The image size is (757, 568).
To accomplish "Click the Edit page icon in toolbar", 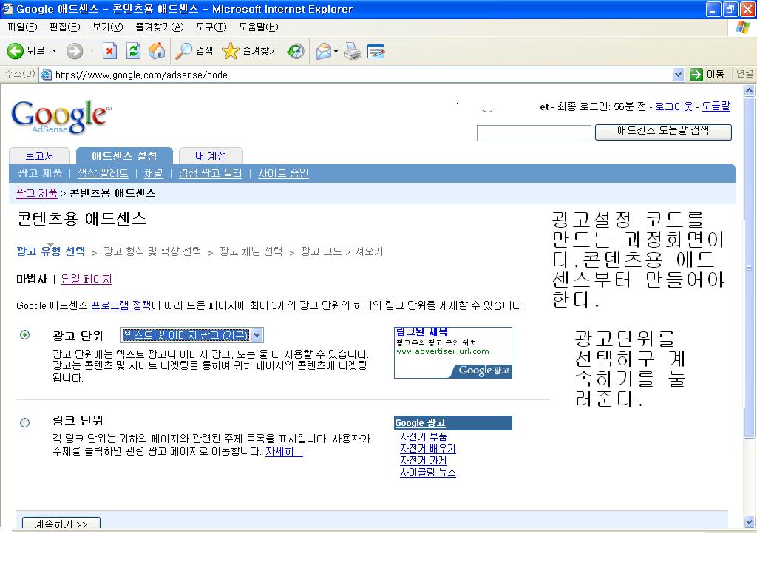I will pyautogui.click(x=376, y=51).
